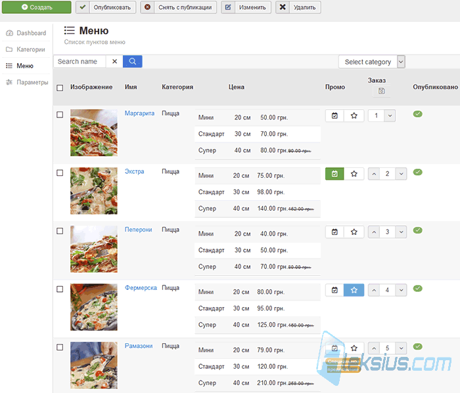Image resolution: width=460 pixels, height=393 pixels.
Task: Toggle published status for Рамазони
Action: (x=418, y=346)
